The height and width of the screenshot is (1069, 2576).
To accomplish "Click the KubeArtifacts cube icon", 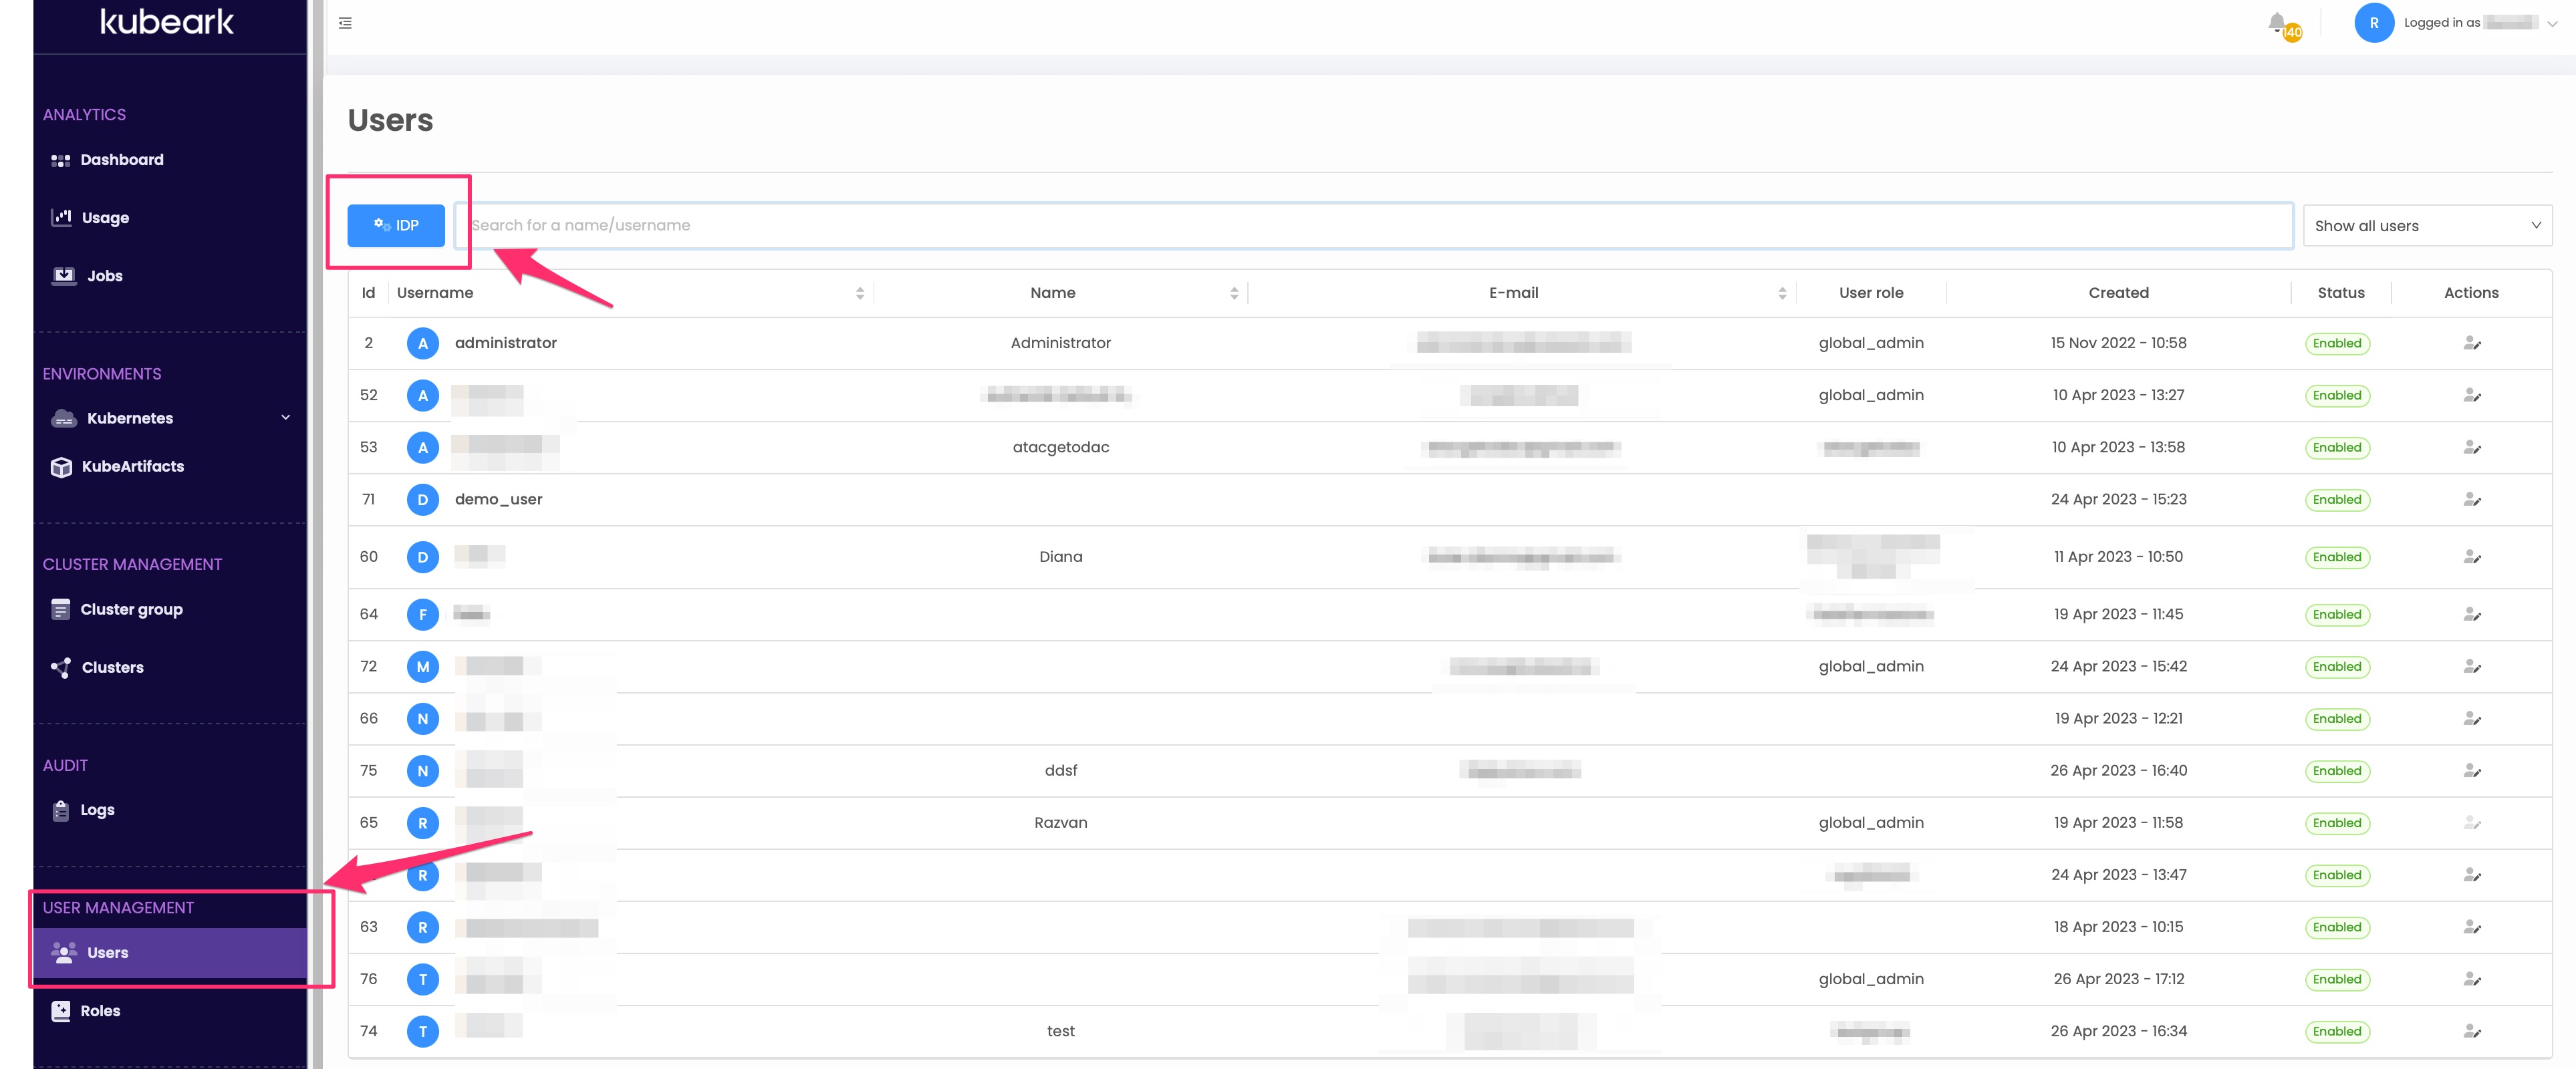I will click(x=61, y=466).
